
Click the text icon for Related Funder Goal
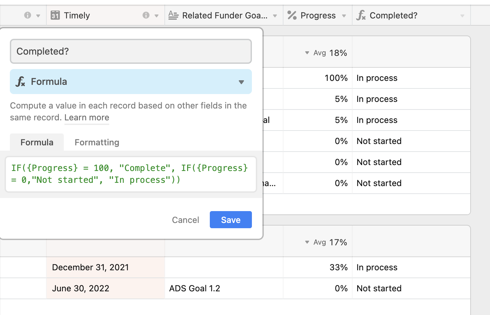click(173, 15)
